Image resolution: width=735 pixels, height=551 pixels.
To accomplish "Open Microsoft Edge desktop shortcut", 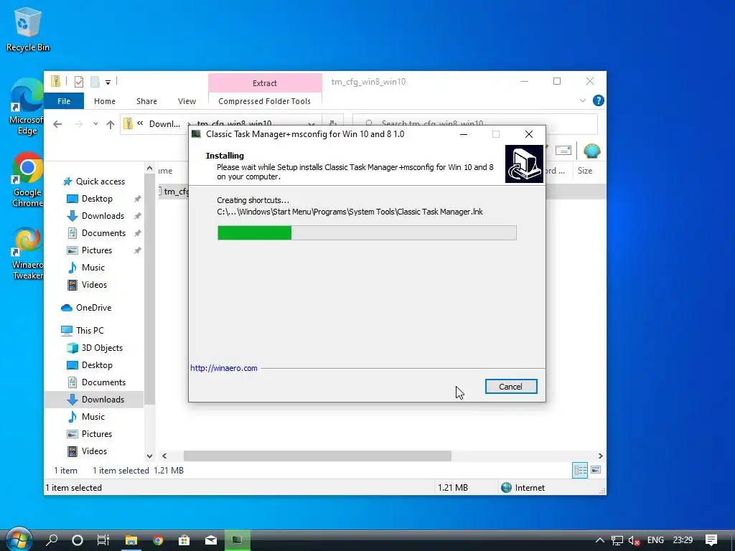I will (x=27, y=107).
